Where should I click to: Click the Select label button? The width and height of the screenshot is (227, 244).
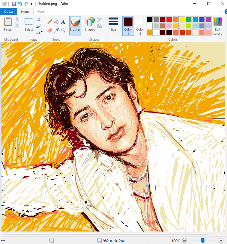coord(29,29)
